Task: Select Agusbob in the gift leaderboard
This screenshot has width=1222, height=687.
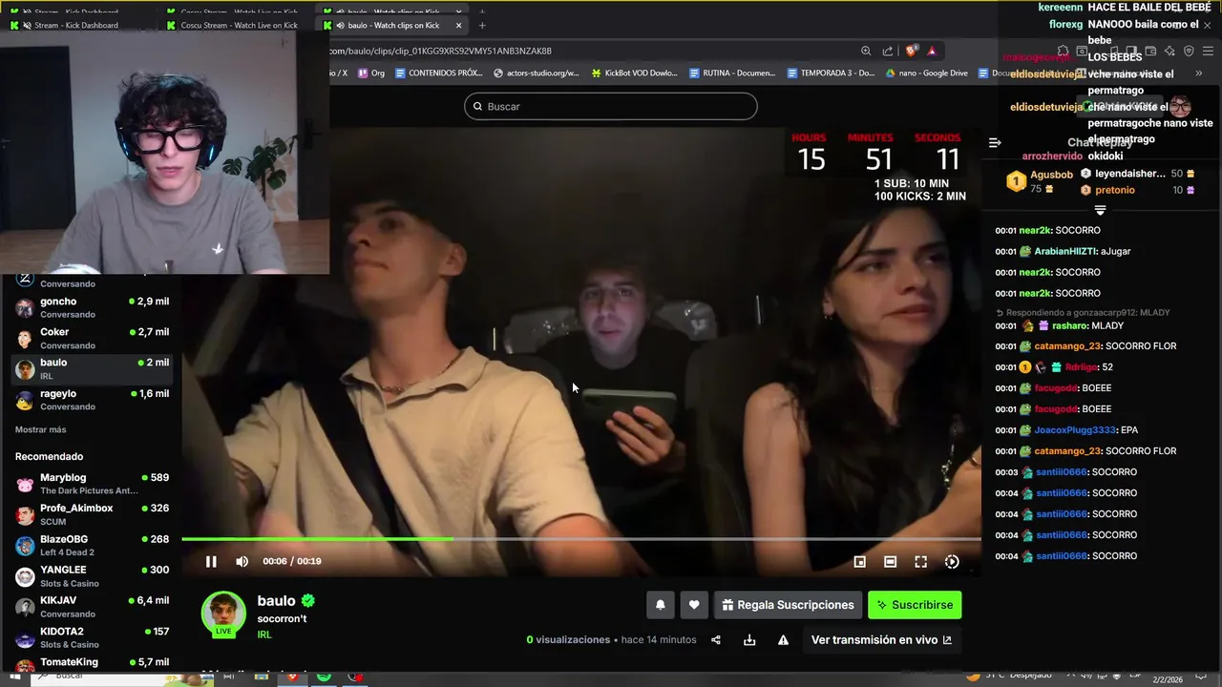Action: point(1051,176)
